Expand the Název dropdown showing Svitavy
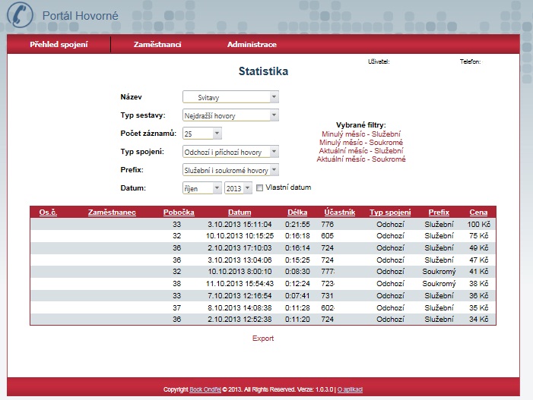The image size is (533, 400). click(x=231, y=97)
